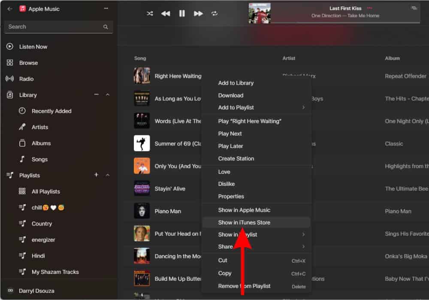Open the Browse section
Viewport: 429px width, 300px height.
click(28, 63)
